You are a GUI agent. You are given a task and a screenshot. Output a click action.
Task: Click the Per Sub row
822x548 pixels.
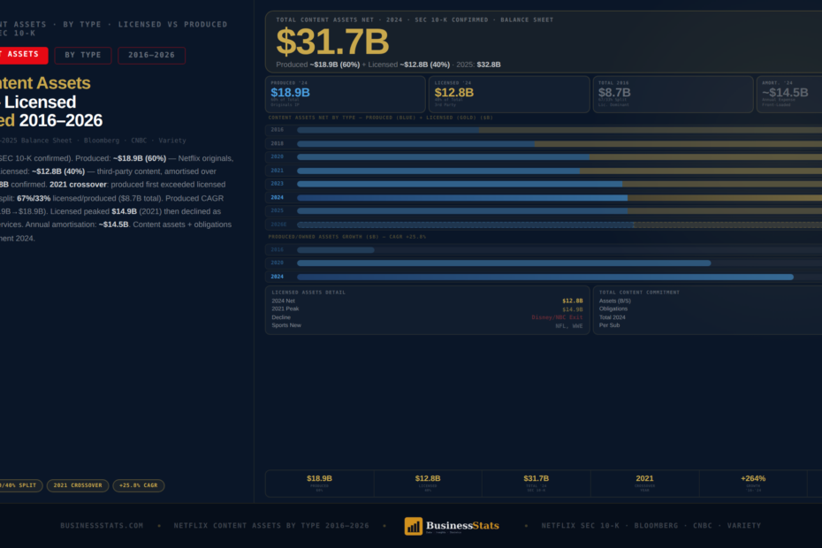[x=710, y=325]
